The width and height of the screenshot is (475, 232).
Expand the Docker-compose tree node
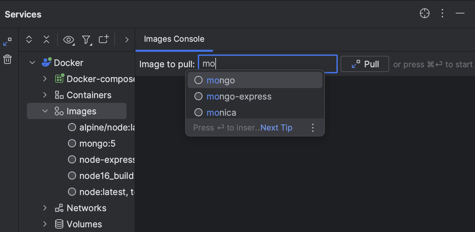coord(45,79)
